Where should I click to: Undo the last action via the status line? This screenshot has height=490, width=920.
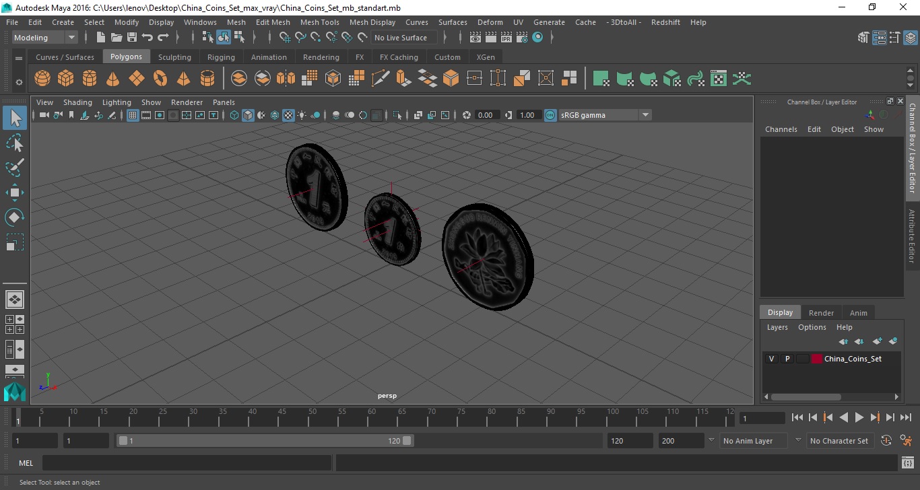tap(147, 38)
